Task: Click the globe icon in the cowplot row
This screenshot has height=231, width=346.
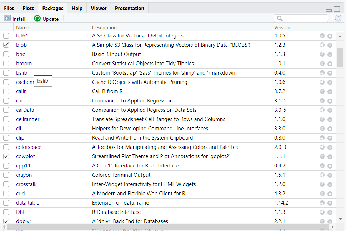Action: [x=322, y=156]
